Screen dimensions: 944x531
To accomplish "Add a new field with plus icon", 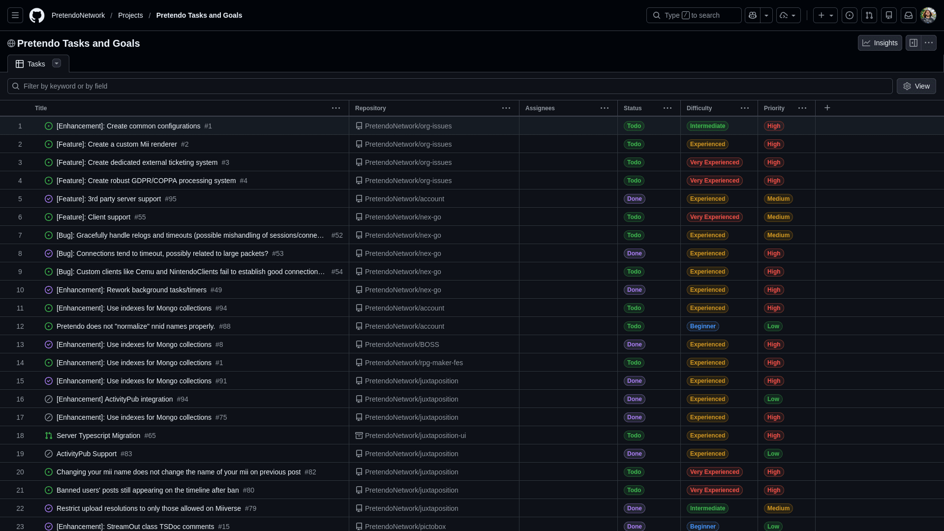I will click(827, 108).
